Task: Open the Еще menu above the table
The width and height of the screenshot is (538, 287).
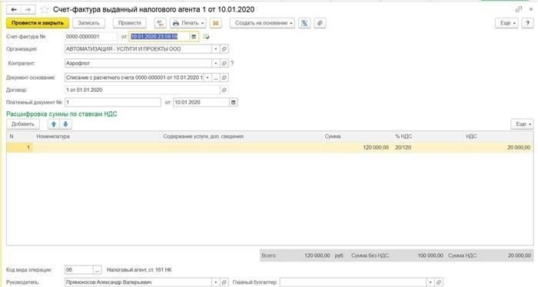Action: coord(522,124)
